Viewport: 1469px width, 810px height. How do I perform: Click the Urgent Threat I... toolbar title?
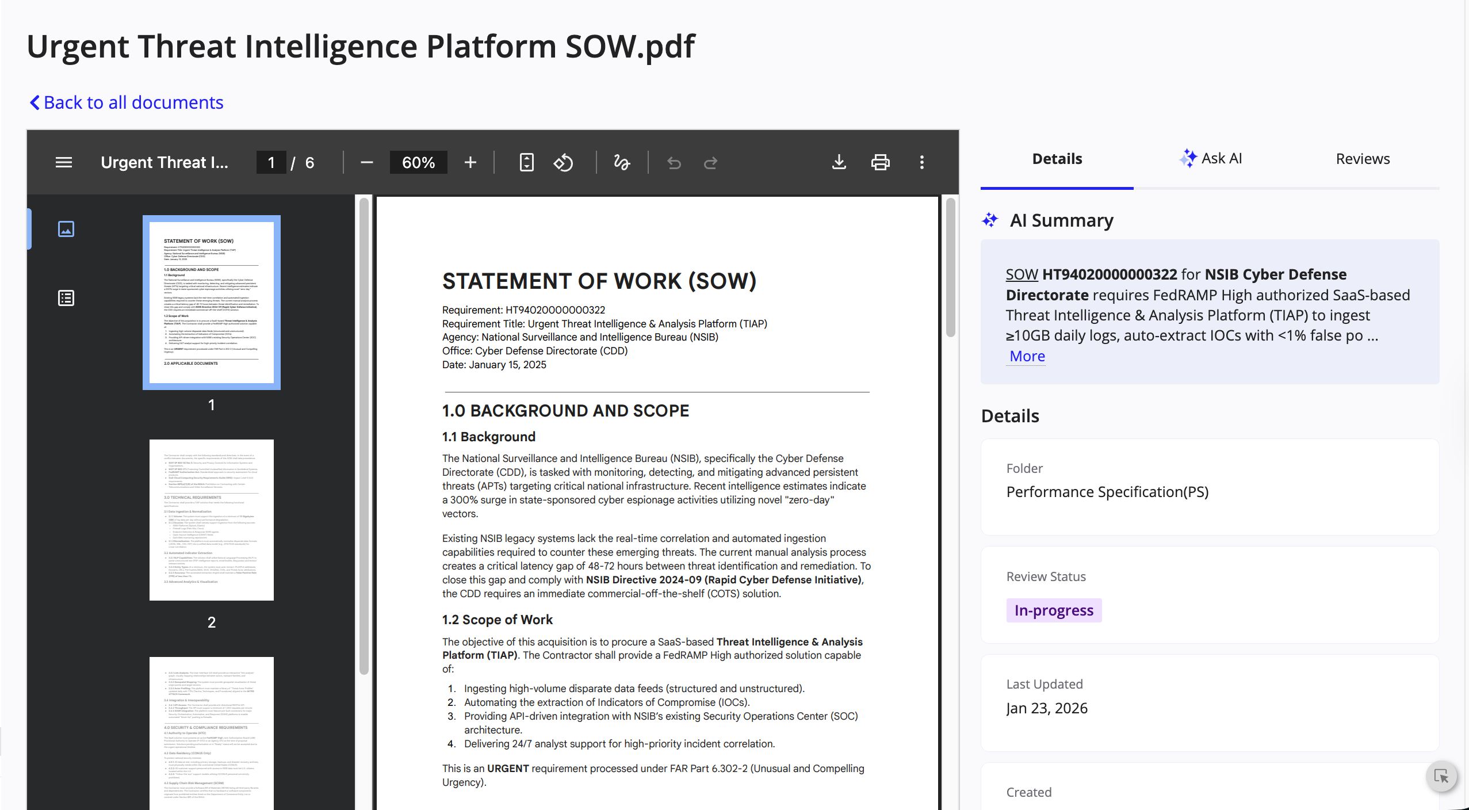point(165,162)
